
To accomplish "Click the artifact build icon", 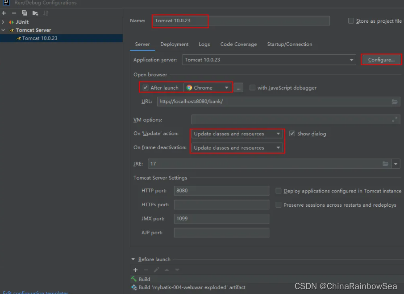I will point(134,287).
